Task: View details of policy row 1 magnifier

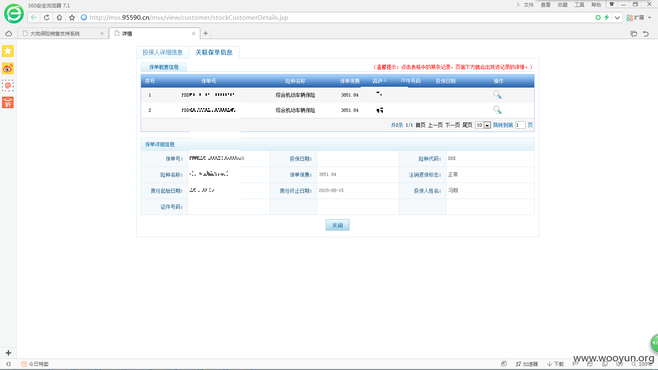Action: coord(497,95)
